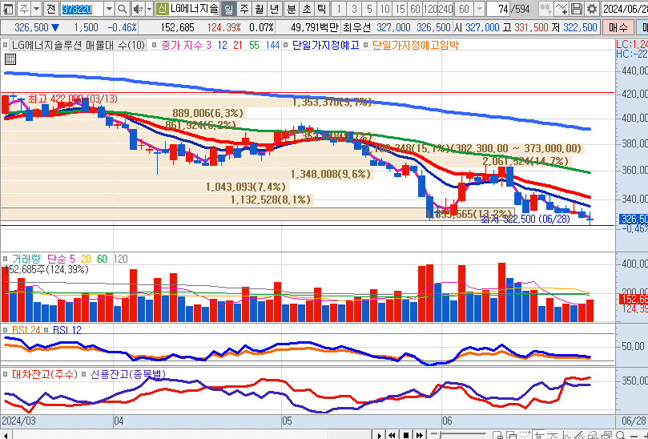Switch to 주 weekly chart period
648x439 pixels.
click(x=245, y=9)
